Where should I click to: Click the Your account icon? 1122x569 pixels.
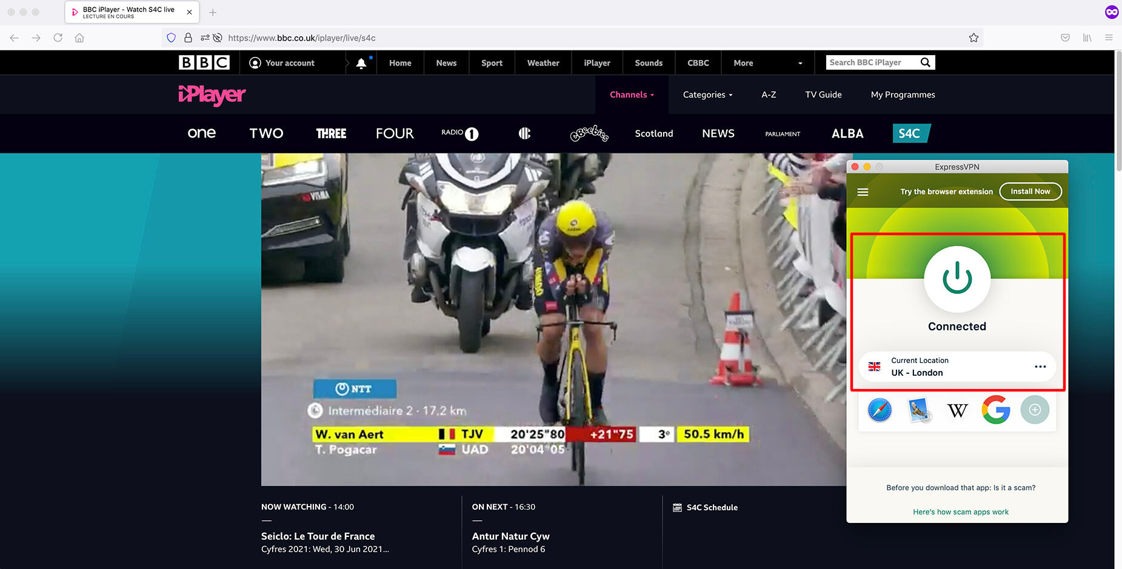(x=255, y=63)
